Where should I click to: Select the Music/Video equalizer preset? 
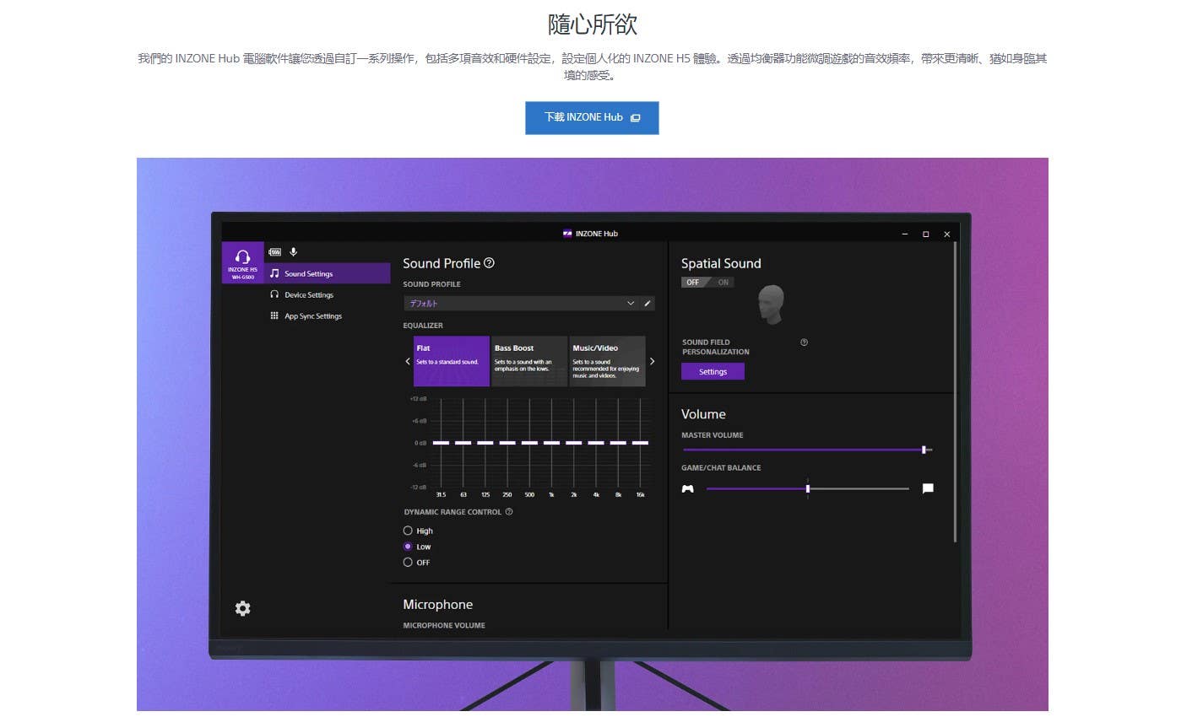tap(608, 362)
